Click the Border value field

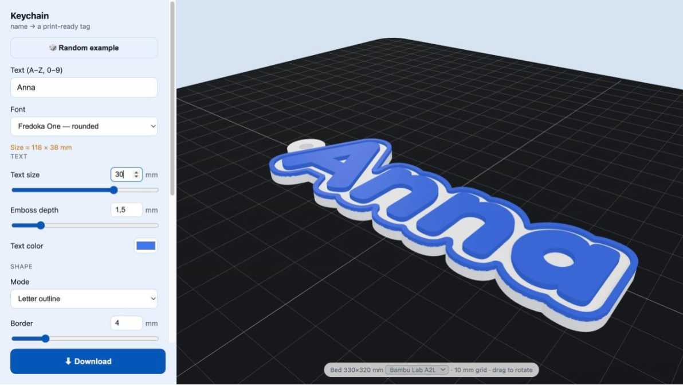pos(126,323)
